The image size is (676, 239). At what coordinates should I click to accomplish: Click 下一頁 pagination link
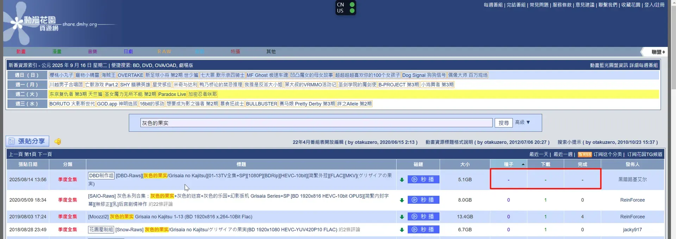[x=45, y=154]
